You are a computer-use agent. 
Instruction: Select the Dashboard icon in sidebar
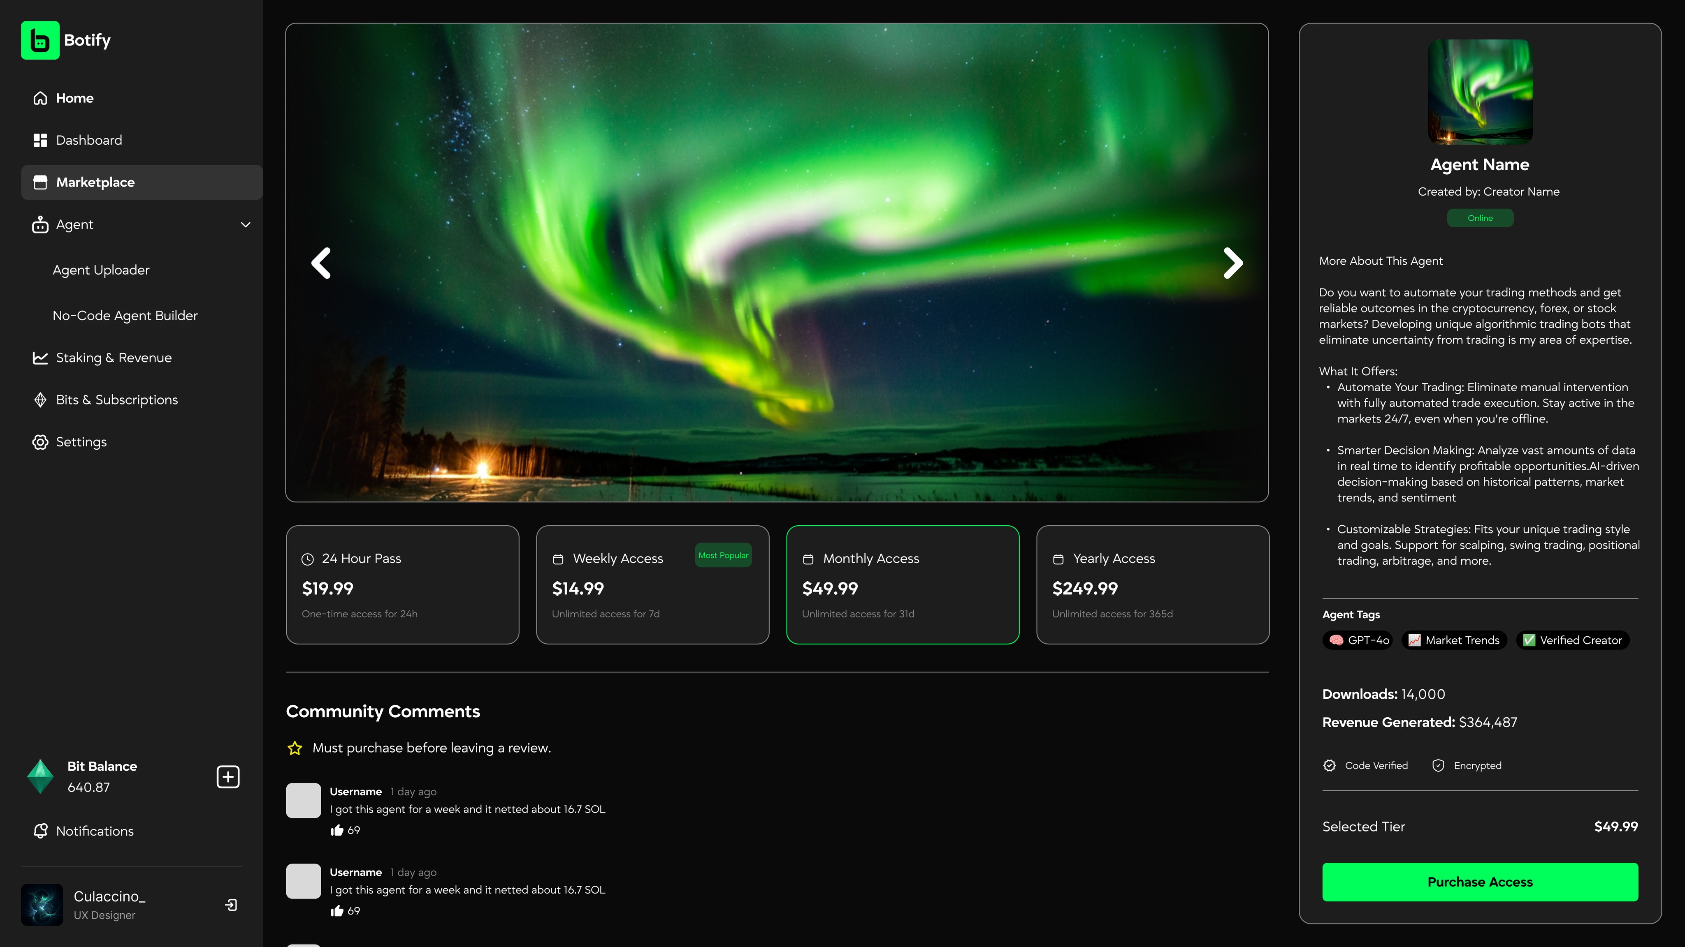click(x=40, y=140)
